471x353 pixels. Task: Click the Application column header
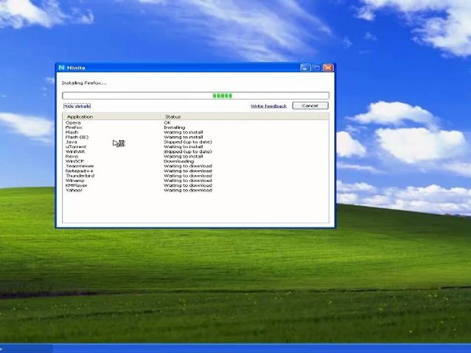pos(111,117)
